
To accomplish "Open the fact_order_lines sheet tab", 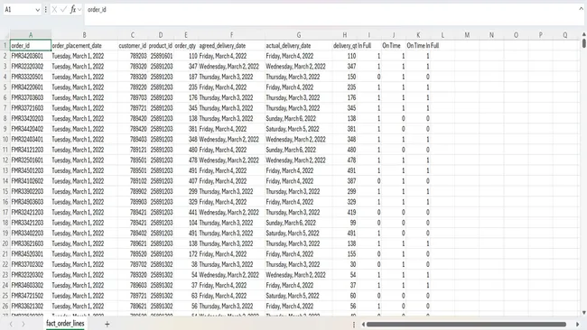I will click(65, 324).
